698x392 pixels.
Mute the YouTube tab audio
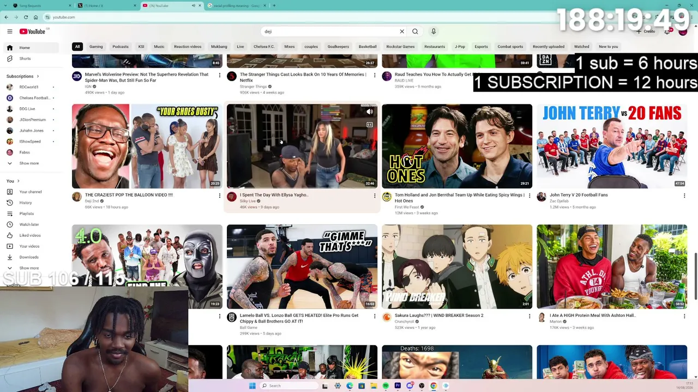tap(193, 5)
